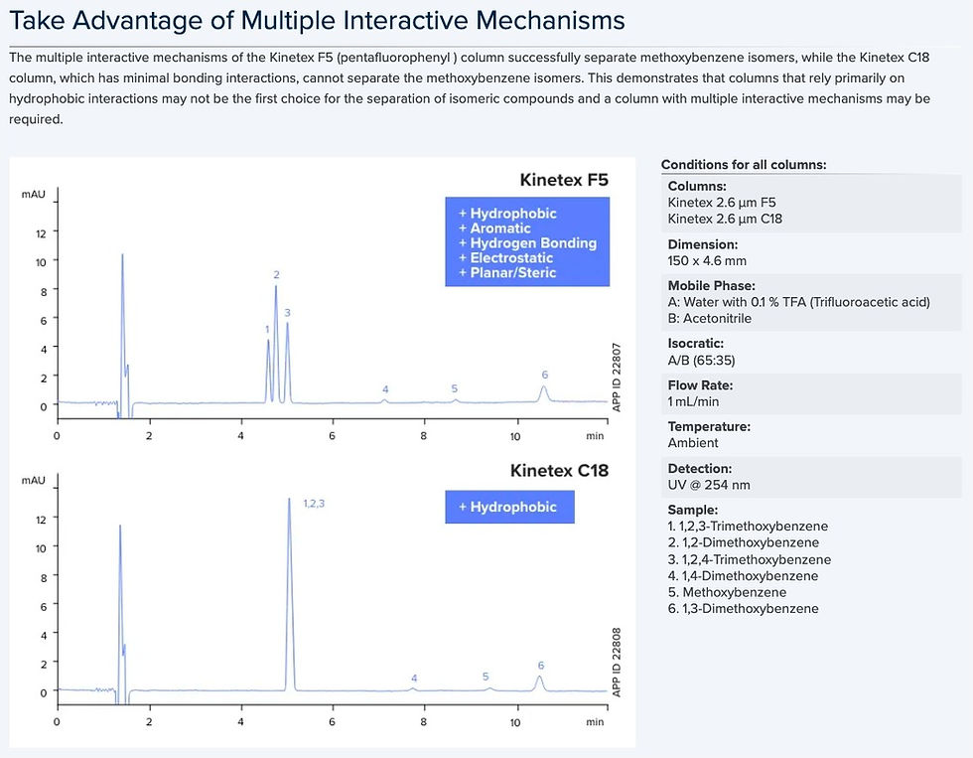
Task: Click the '1,2,3' peak label in C18 chromatogram
Action: 314,504
